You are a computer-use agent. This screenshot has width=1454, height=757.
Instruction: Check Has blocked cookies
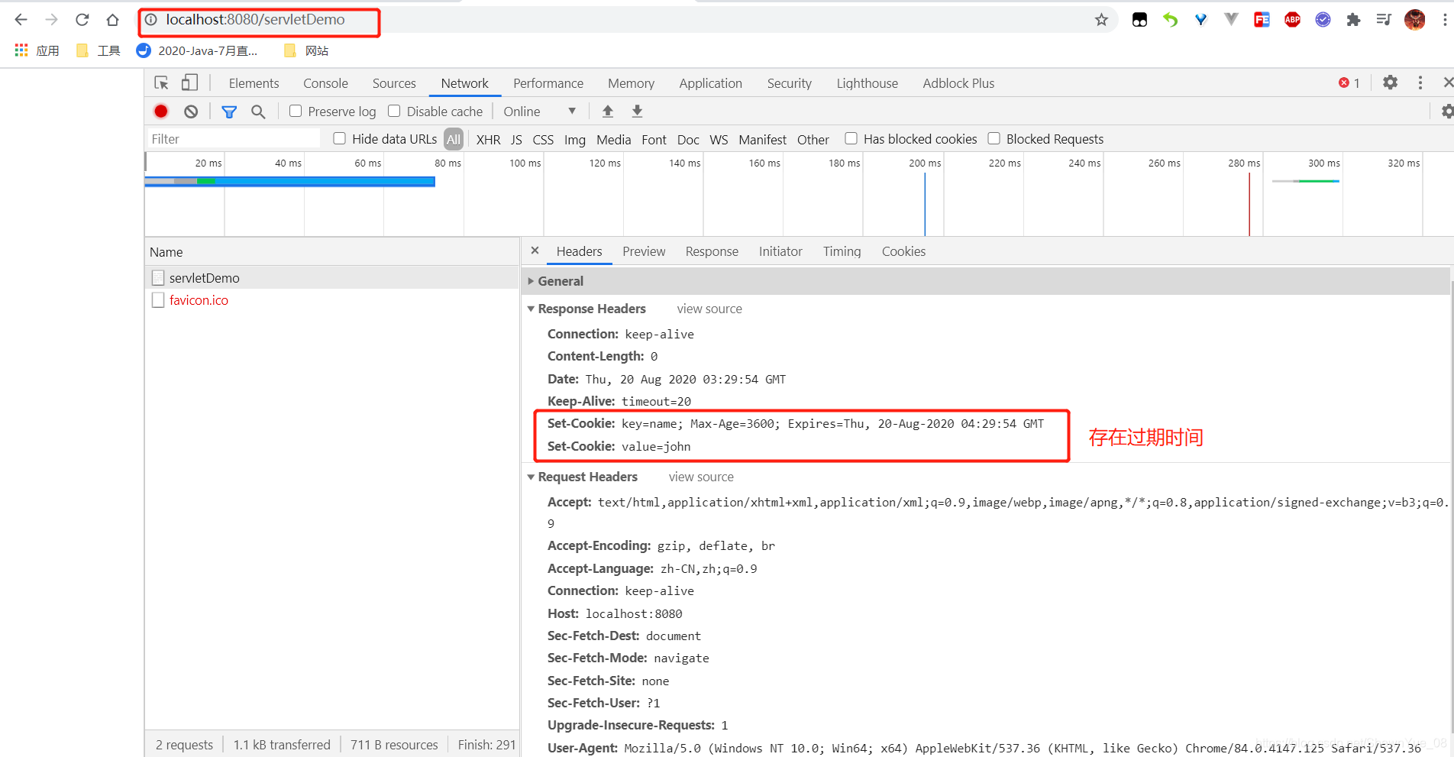pos(851,138)
